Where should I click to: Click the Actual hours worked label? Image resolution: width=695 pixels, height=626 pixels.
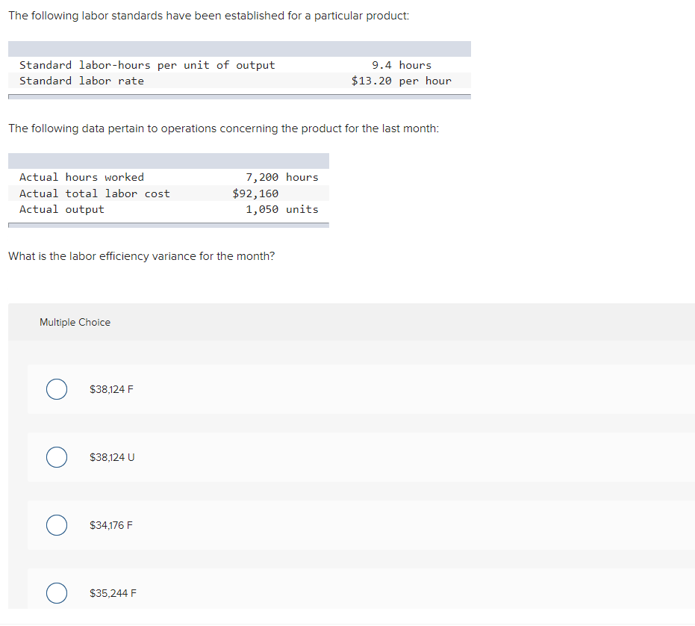[x=81, y=177]
